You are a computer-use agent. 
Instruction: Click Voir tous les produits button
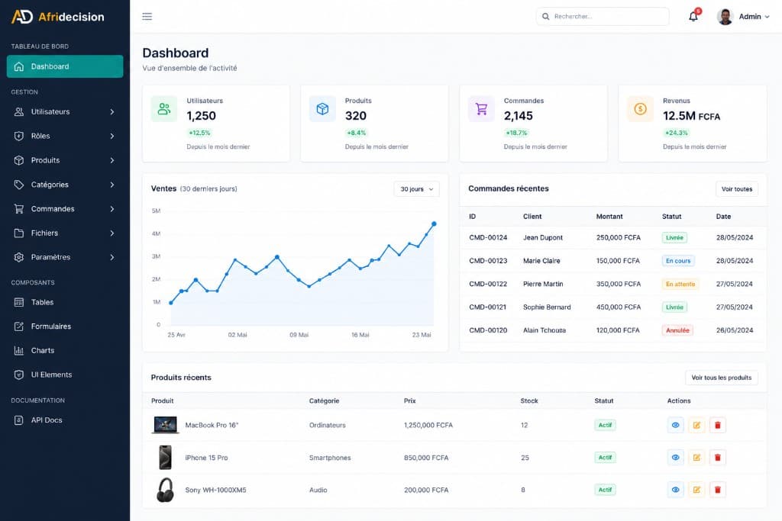click(721, 378)
